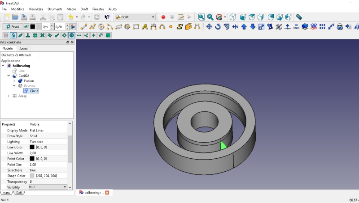Toggle the snap grid display
The width and height of the screenshot is (359, 203).
point(6,35)
